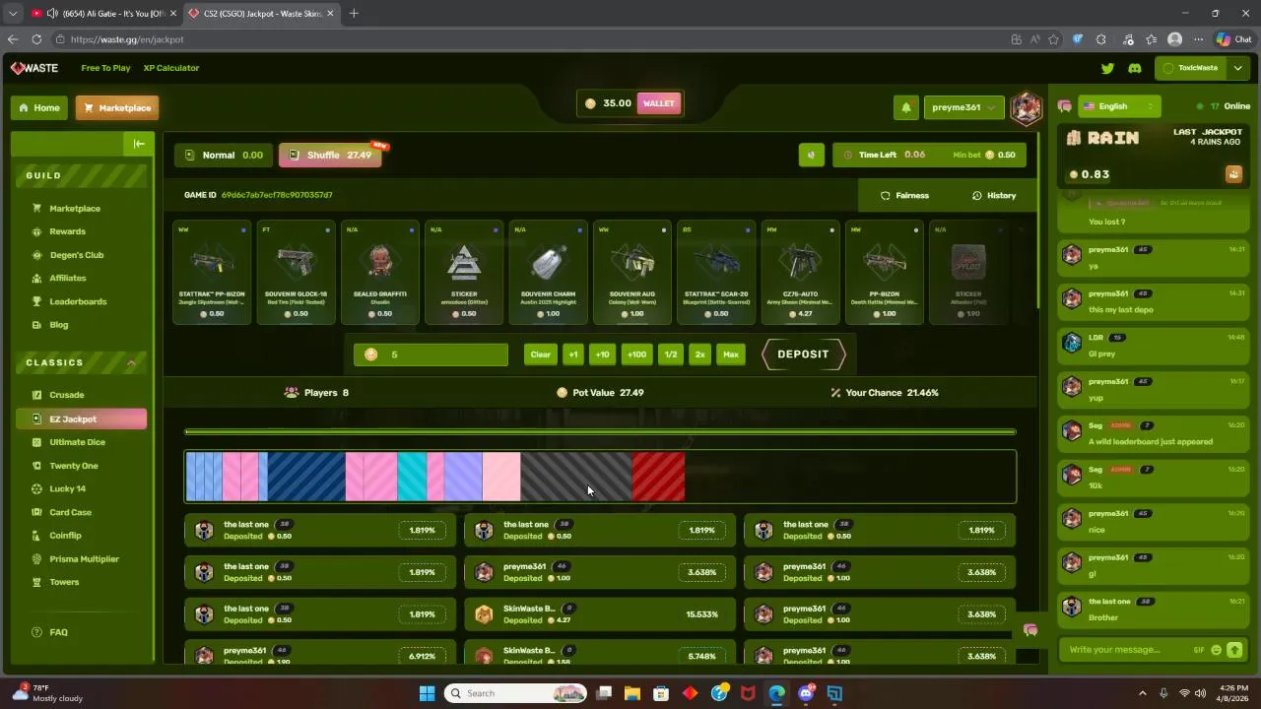Open the FAQ page
The image size is (1261, 709).
pos(58,632)
